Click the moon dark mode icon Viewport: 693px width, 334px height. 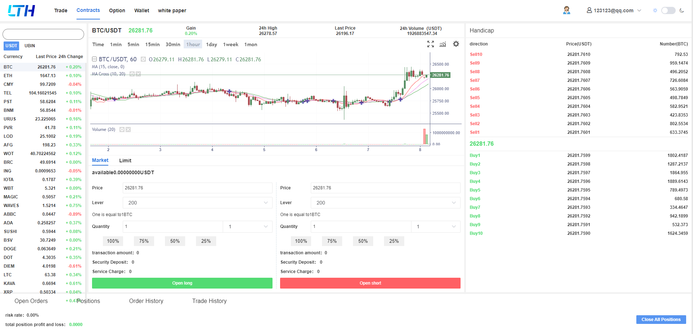(x=681, y=10)
